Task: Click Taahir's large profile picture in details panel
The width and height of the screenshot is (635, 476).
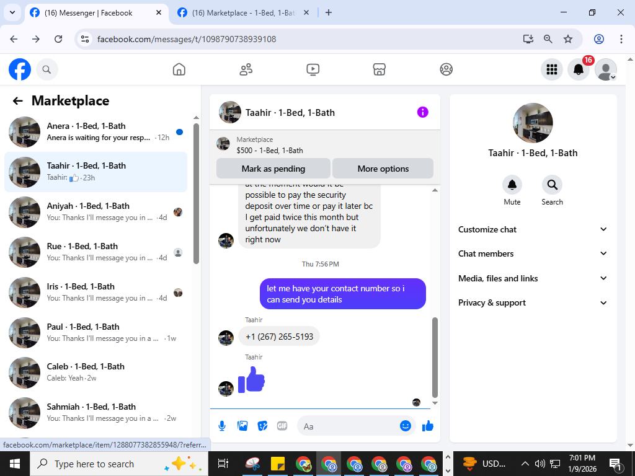Action: click(533, 123)
